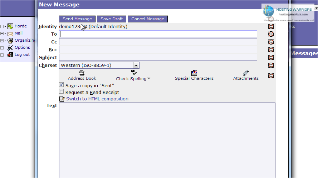318x178 pixels.
Task: Open Mail in the sidebar
Action: 19,33
